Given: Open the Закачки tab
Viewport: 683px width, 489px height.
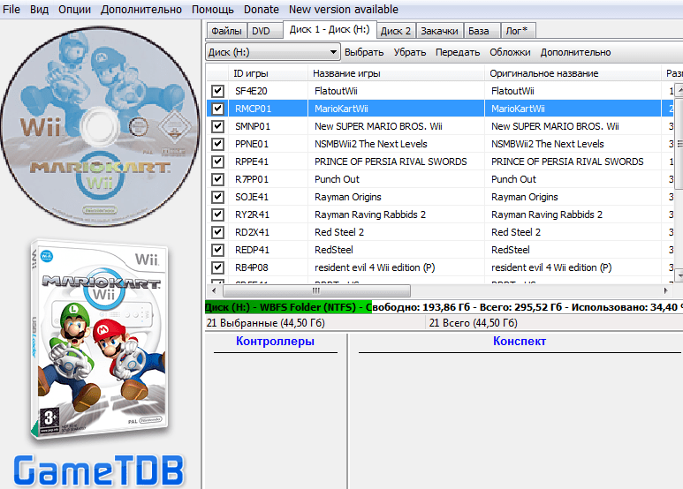Looking at the screenshot, I should (439, 31).
